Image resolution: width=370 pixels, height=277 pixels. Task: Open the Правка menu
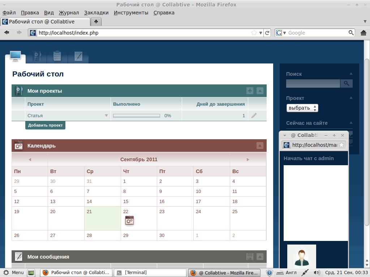30,13
